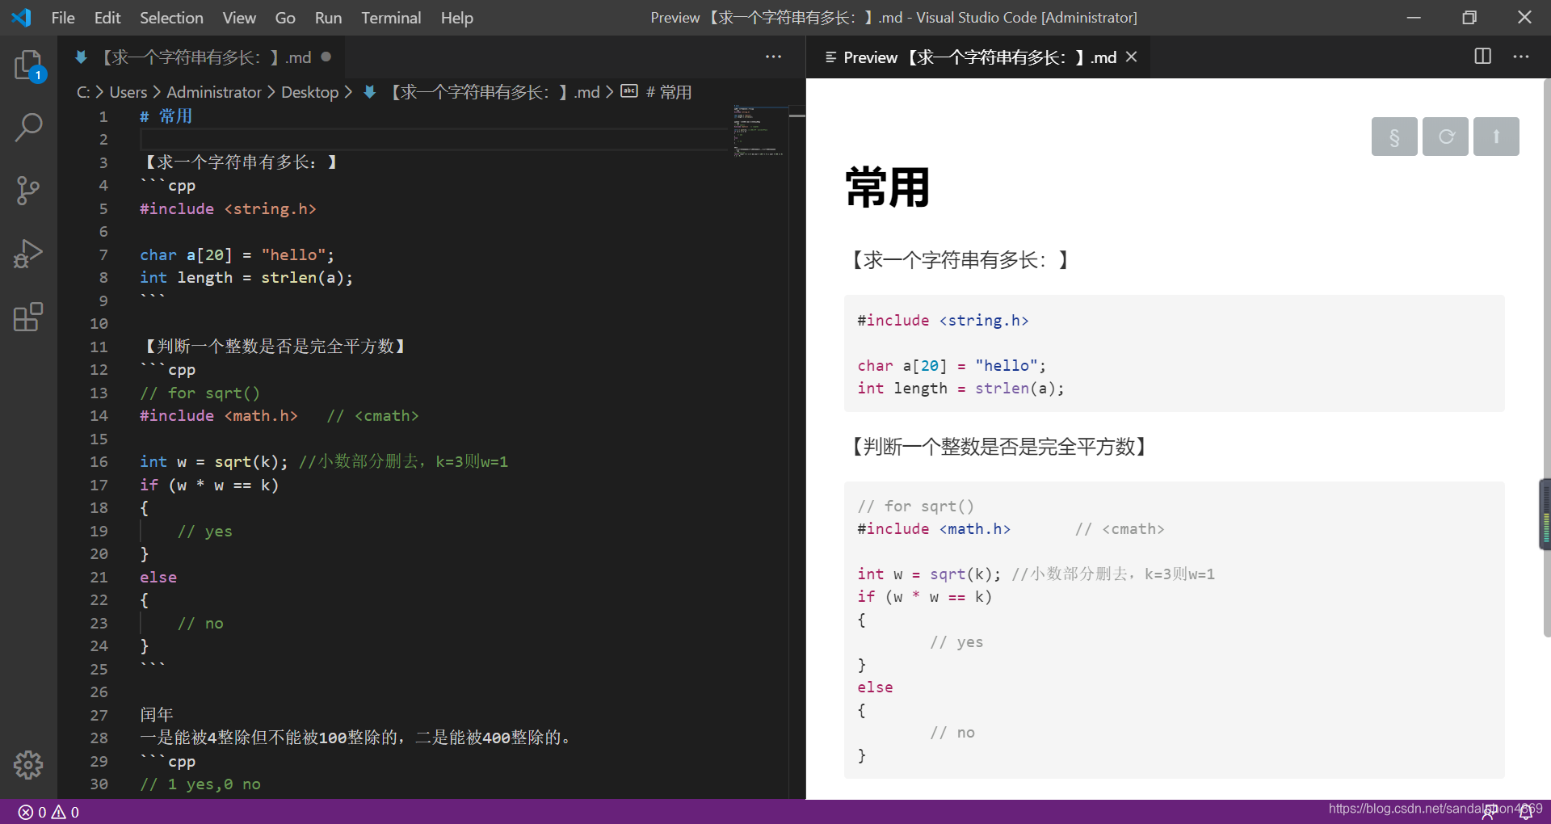Viewport: 1551px width, 824px height.
Task: Select the 【求一个字符串有多长：】.md editor tab
Action: point(202,57)
